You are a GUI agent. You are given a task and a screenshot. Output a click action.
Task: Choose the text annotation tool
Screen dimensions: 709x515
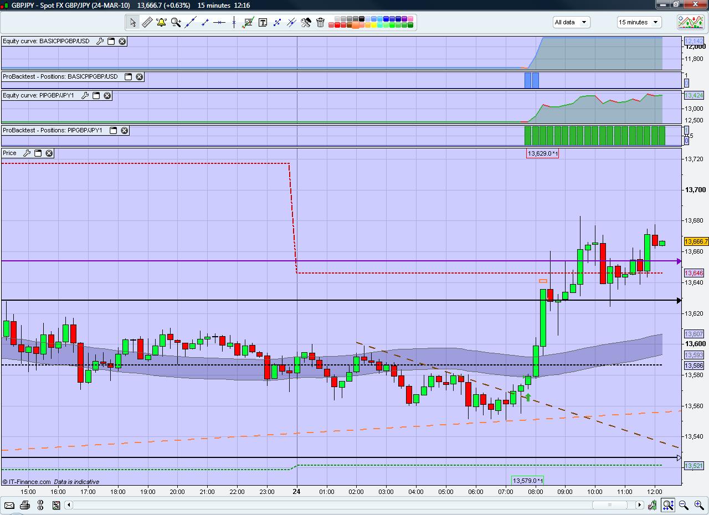(263, 22)
